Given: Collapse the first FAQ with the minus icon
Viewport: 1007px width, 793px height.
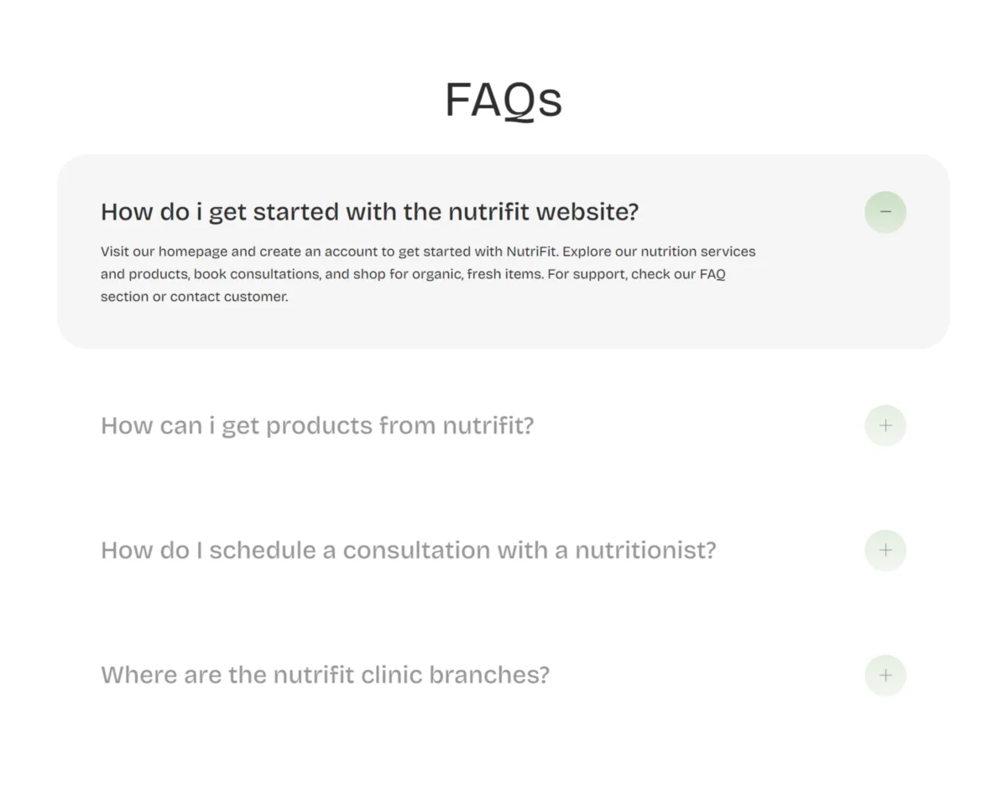Looking at the screenshot, I should pyautogui.click(x=885, y=212).
